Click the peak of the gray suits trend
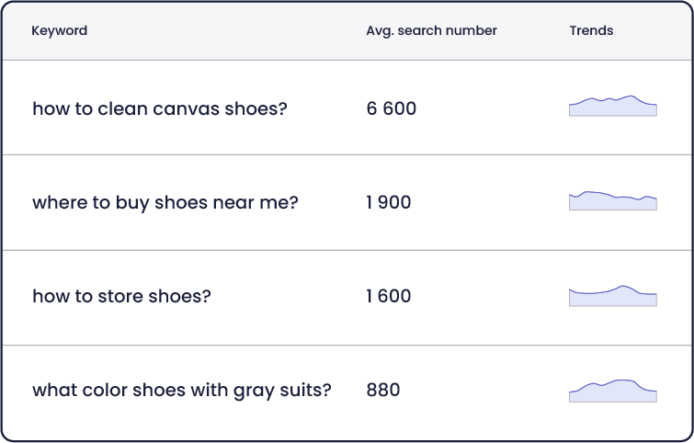This screenshot has width=694, height=443. coord(624,381)
